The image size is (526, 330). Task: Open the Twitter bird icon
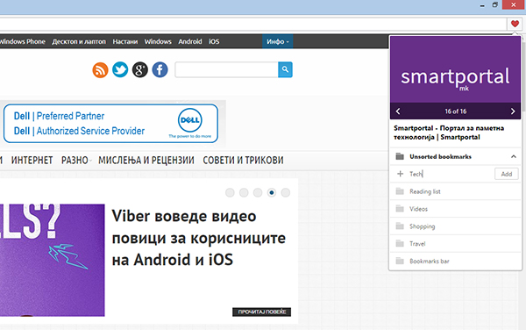(120, 70)
